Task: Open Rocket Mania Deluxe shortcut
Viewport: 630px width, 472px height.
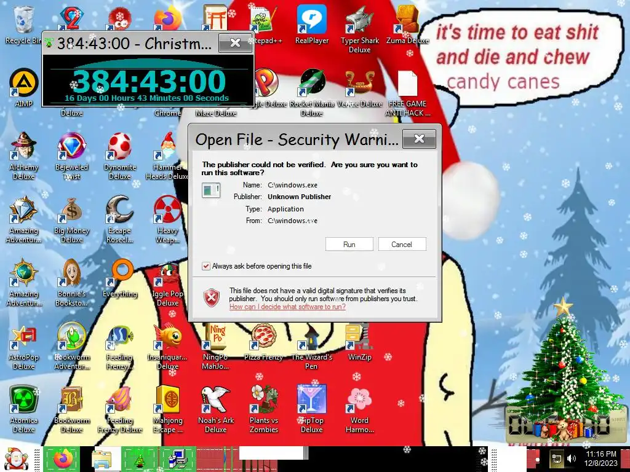Action: (312, 93)
